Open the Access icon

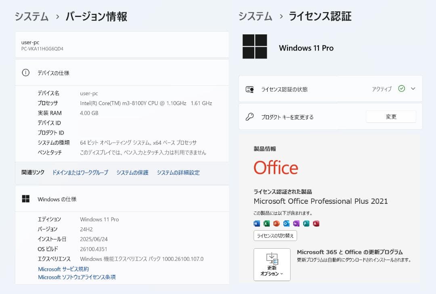(x=316, y=223)
